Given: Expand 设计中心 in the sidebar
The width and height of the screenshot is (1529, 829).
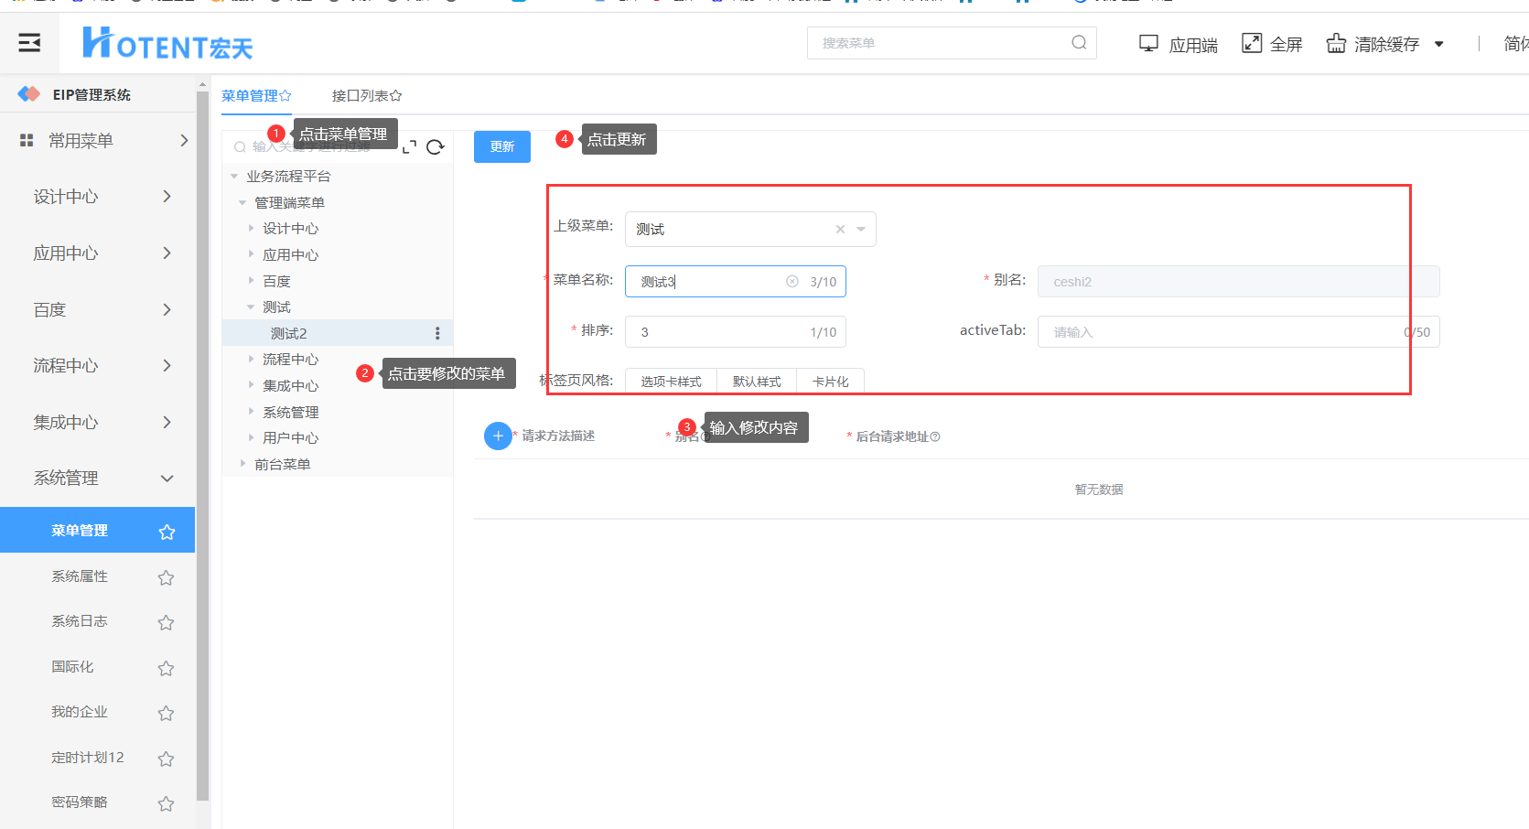Looking at the screenshot, I should [167, 196].
